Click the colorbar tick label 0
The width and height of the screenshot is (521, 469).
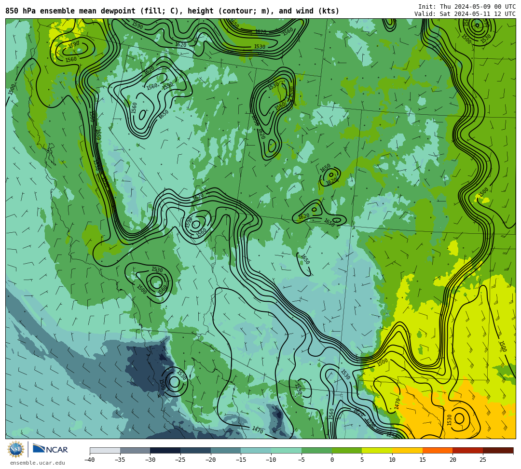pyautogui.click(x=332, y=460)
